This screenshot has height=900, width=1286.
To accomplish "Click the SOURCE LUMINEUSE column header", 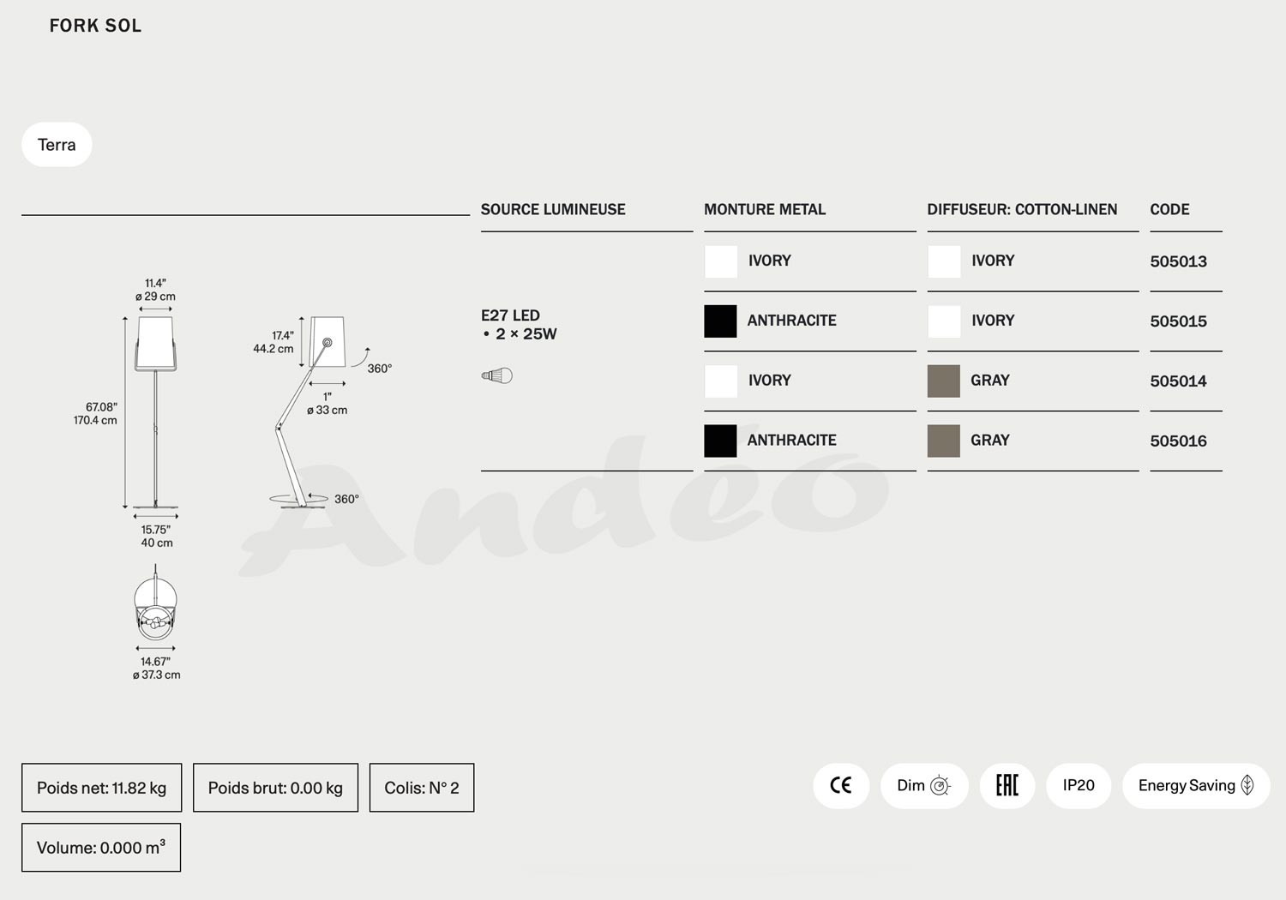I will point(553,209).
